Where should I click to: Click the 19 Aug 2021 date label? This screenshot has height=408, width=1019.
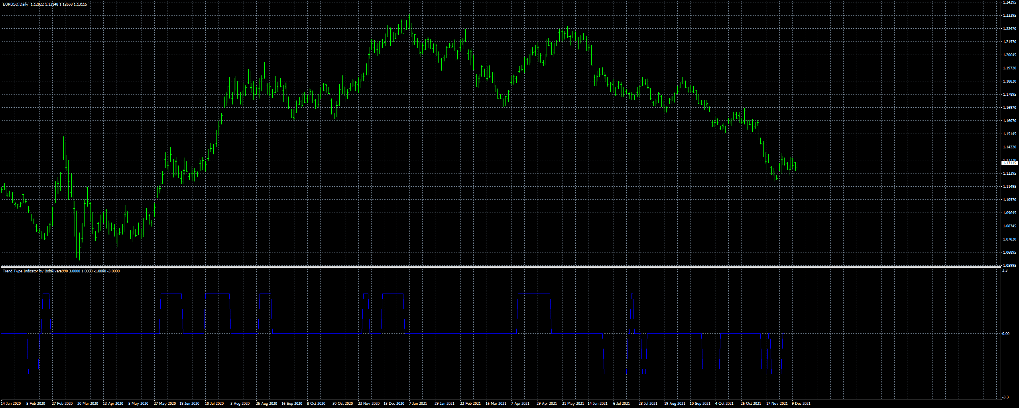tap(675, 404)
